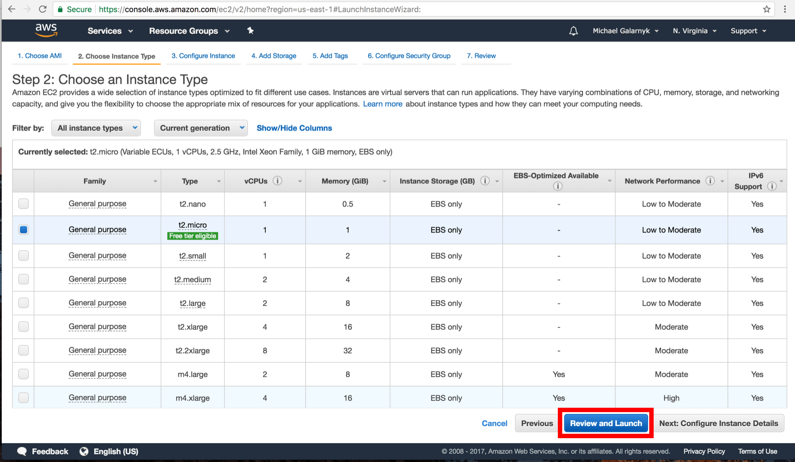This screenshot has height=462, width=795.
Task: Check the m4.large instance row
Action: pos(23,374)
